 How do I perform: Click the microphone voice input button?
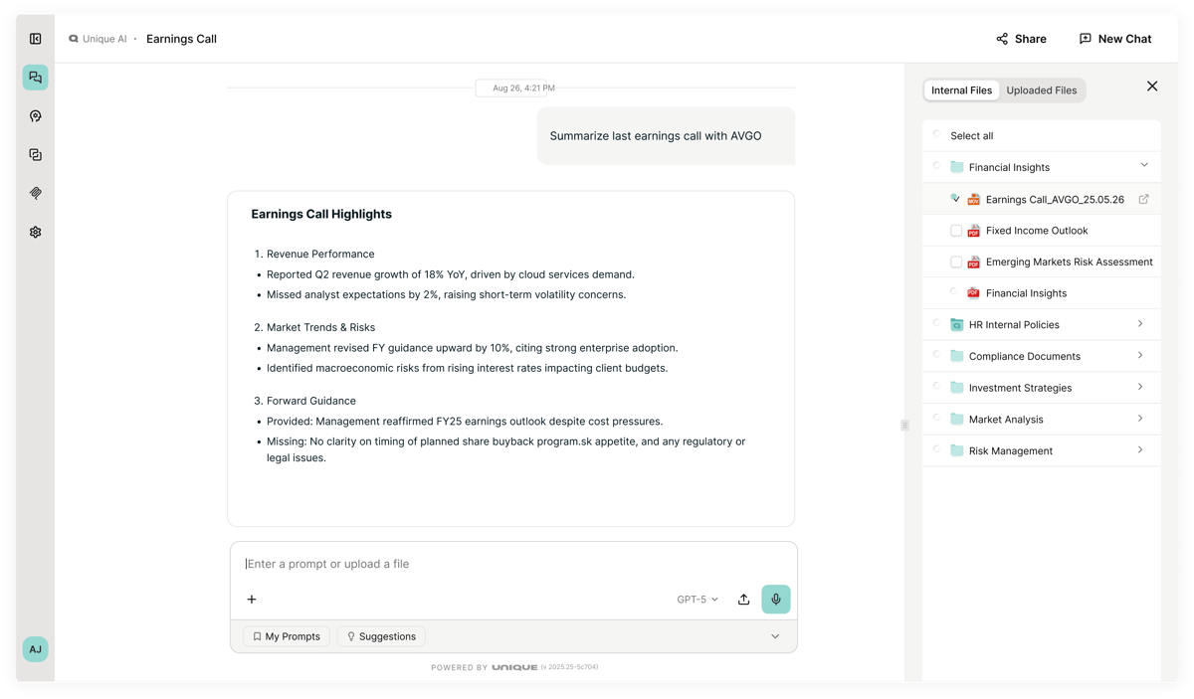[x=776, y=600]
